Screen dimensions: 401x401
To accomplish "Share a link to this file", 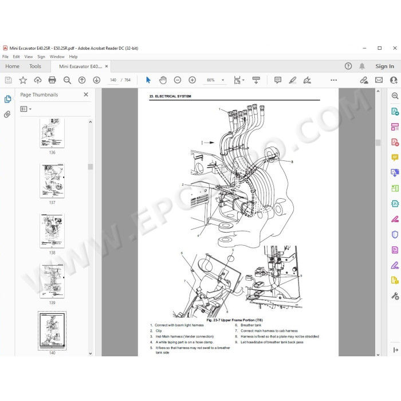I will (364, 80).
